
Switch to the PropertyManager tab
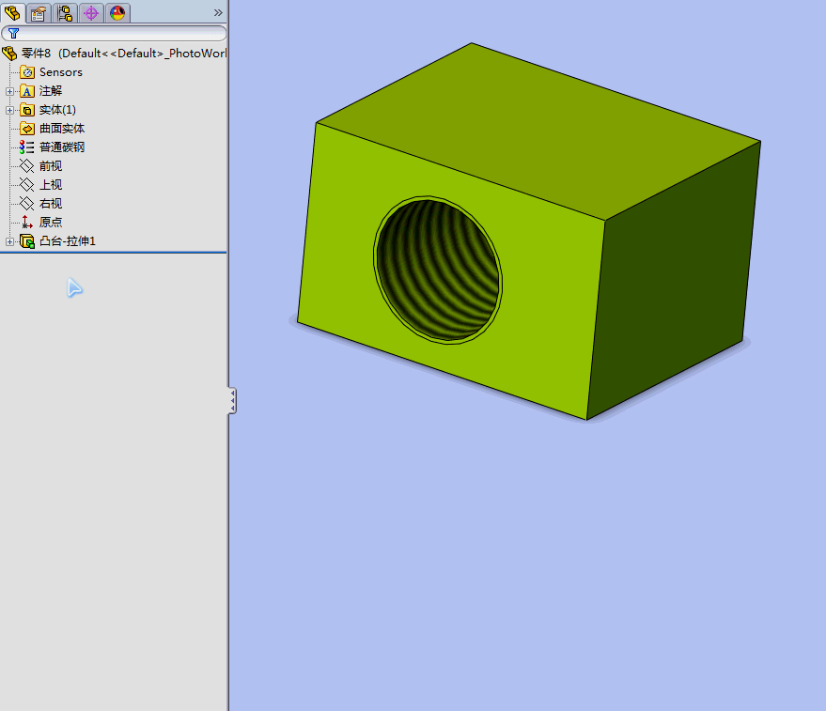pyautogui.click(x=38, y=12)
